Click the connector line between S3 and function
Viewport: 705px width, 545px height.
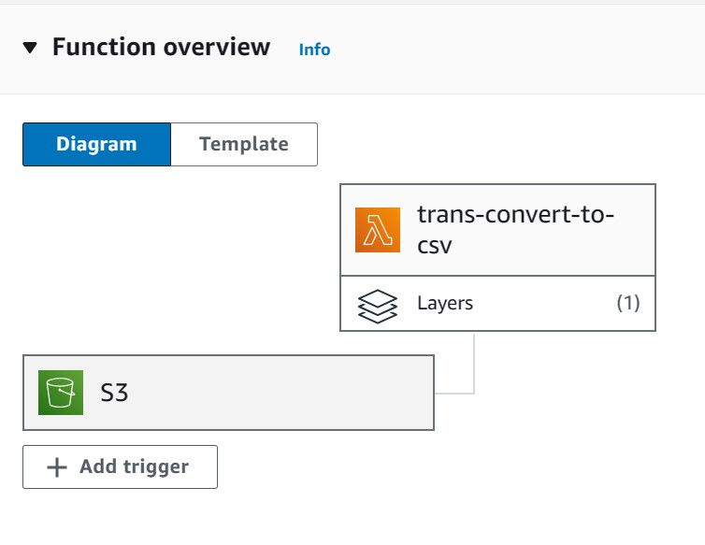474,364
